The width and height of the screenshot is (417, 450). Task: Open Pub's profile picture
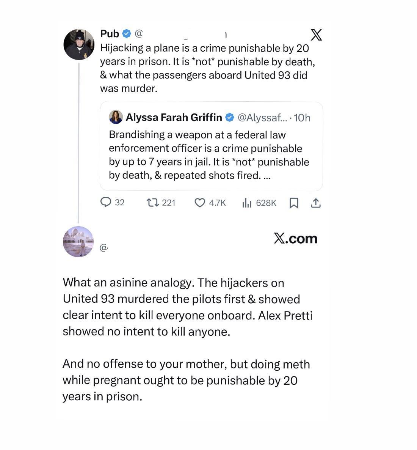click(x=78, y=44)
